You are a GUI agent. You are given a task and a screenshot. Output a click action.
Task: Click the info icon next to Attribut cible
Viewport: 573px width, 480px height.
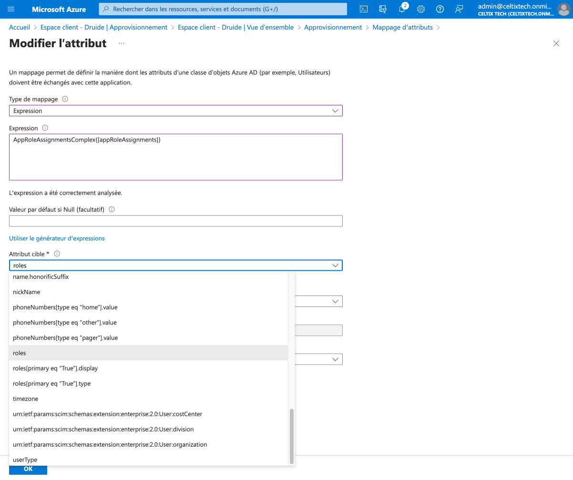[x=57, y=254]
